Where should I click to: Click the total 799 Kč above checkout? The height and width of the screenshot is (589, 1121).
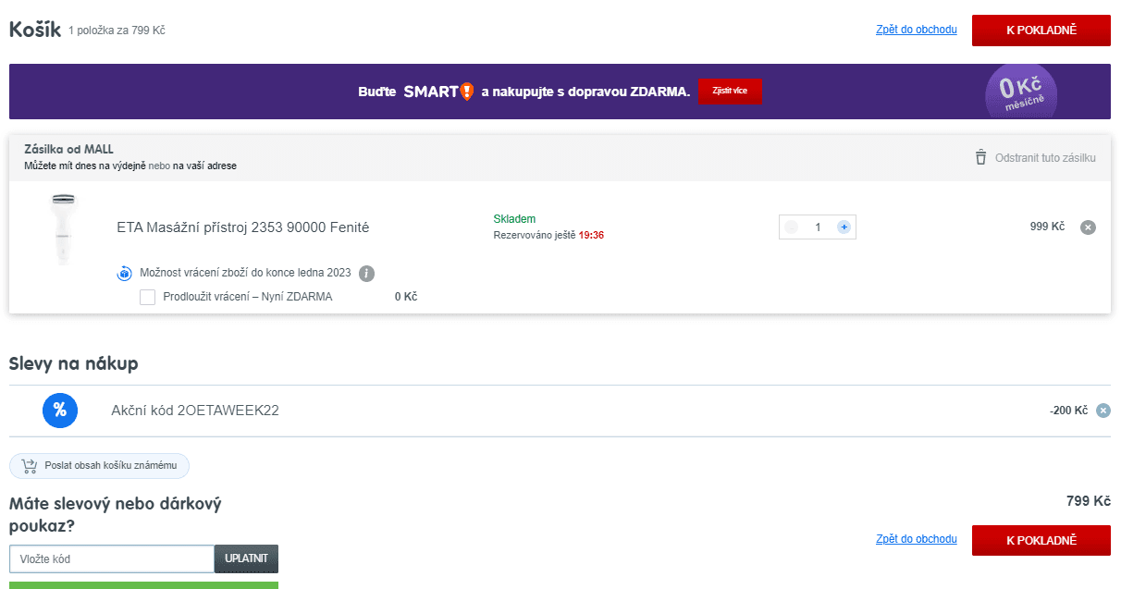(x=1088, y=501)
